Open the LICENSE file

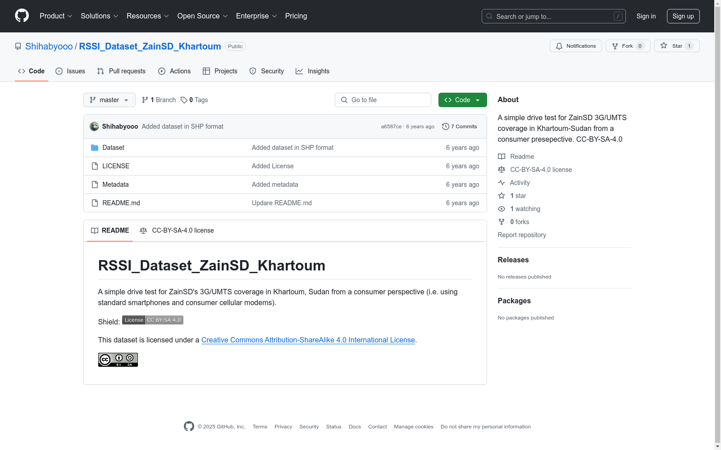point(116,166)
